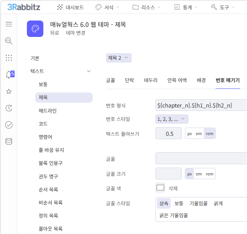Open the 번호 스타일 dropdown

172,119
